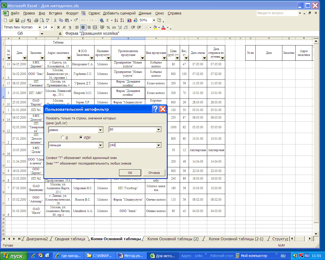Click the vertical scrollbar down arrow

(x=316, y=234)
